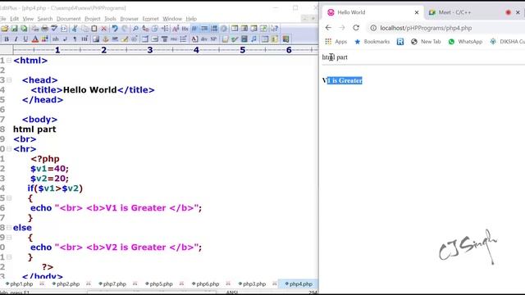Click the '<title>Hello World</title>' line
The height and width of the screenshot is (295, 525).
click(93, 90)
